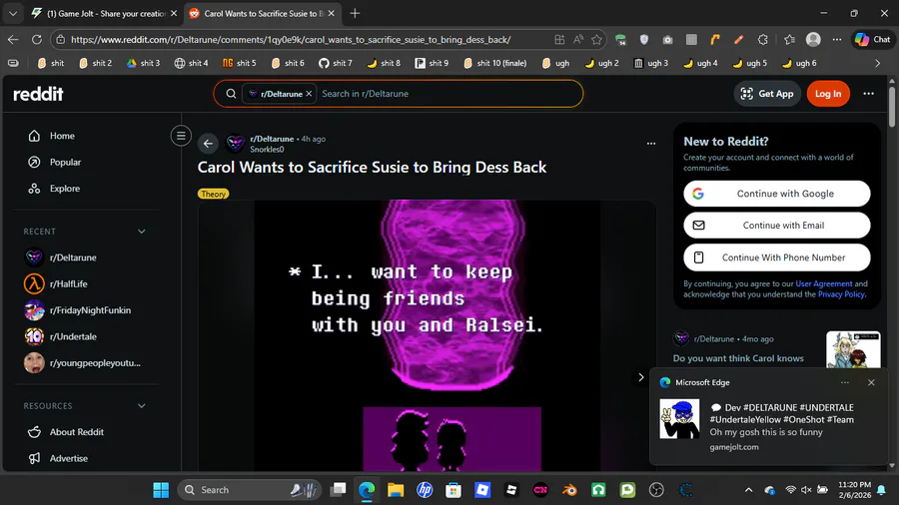Collapse the navigation sidebar hamburger button

(181, 136)
